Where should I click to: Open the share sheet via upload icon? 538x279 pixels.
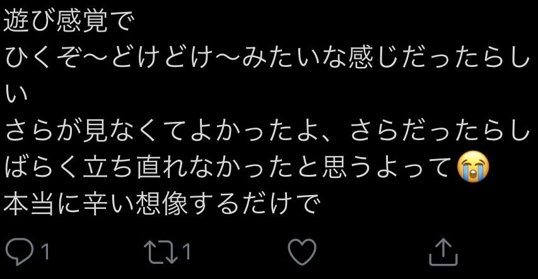click(x=443, y=252)
